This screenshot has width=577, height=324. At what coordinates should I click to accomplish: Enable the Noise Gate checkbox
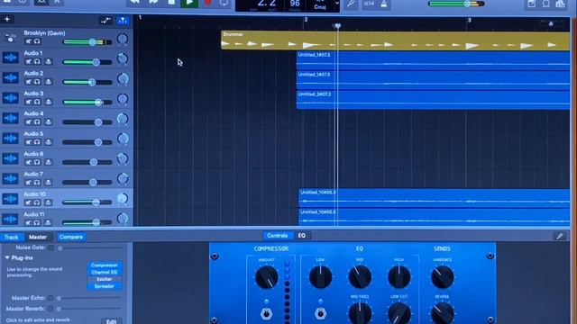pyautogui.click(x=50, y=247)
